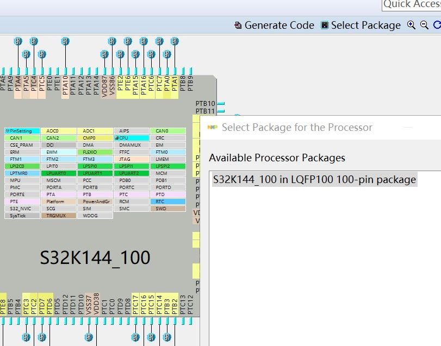Select the LPSPI1 peripheral block
This screenshot has height=346, width=441.
coord(132,166)
